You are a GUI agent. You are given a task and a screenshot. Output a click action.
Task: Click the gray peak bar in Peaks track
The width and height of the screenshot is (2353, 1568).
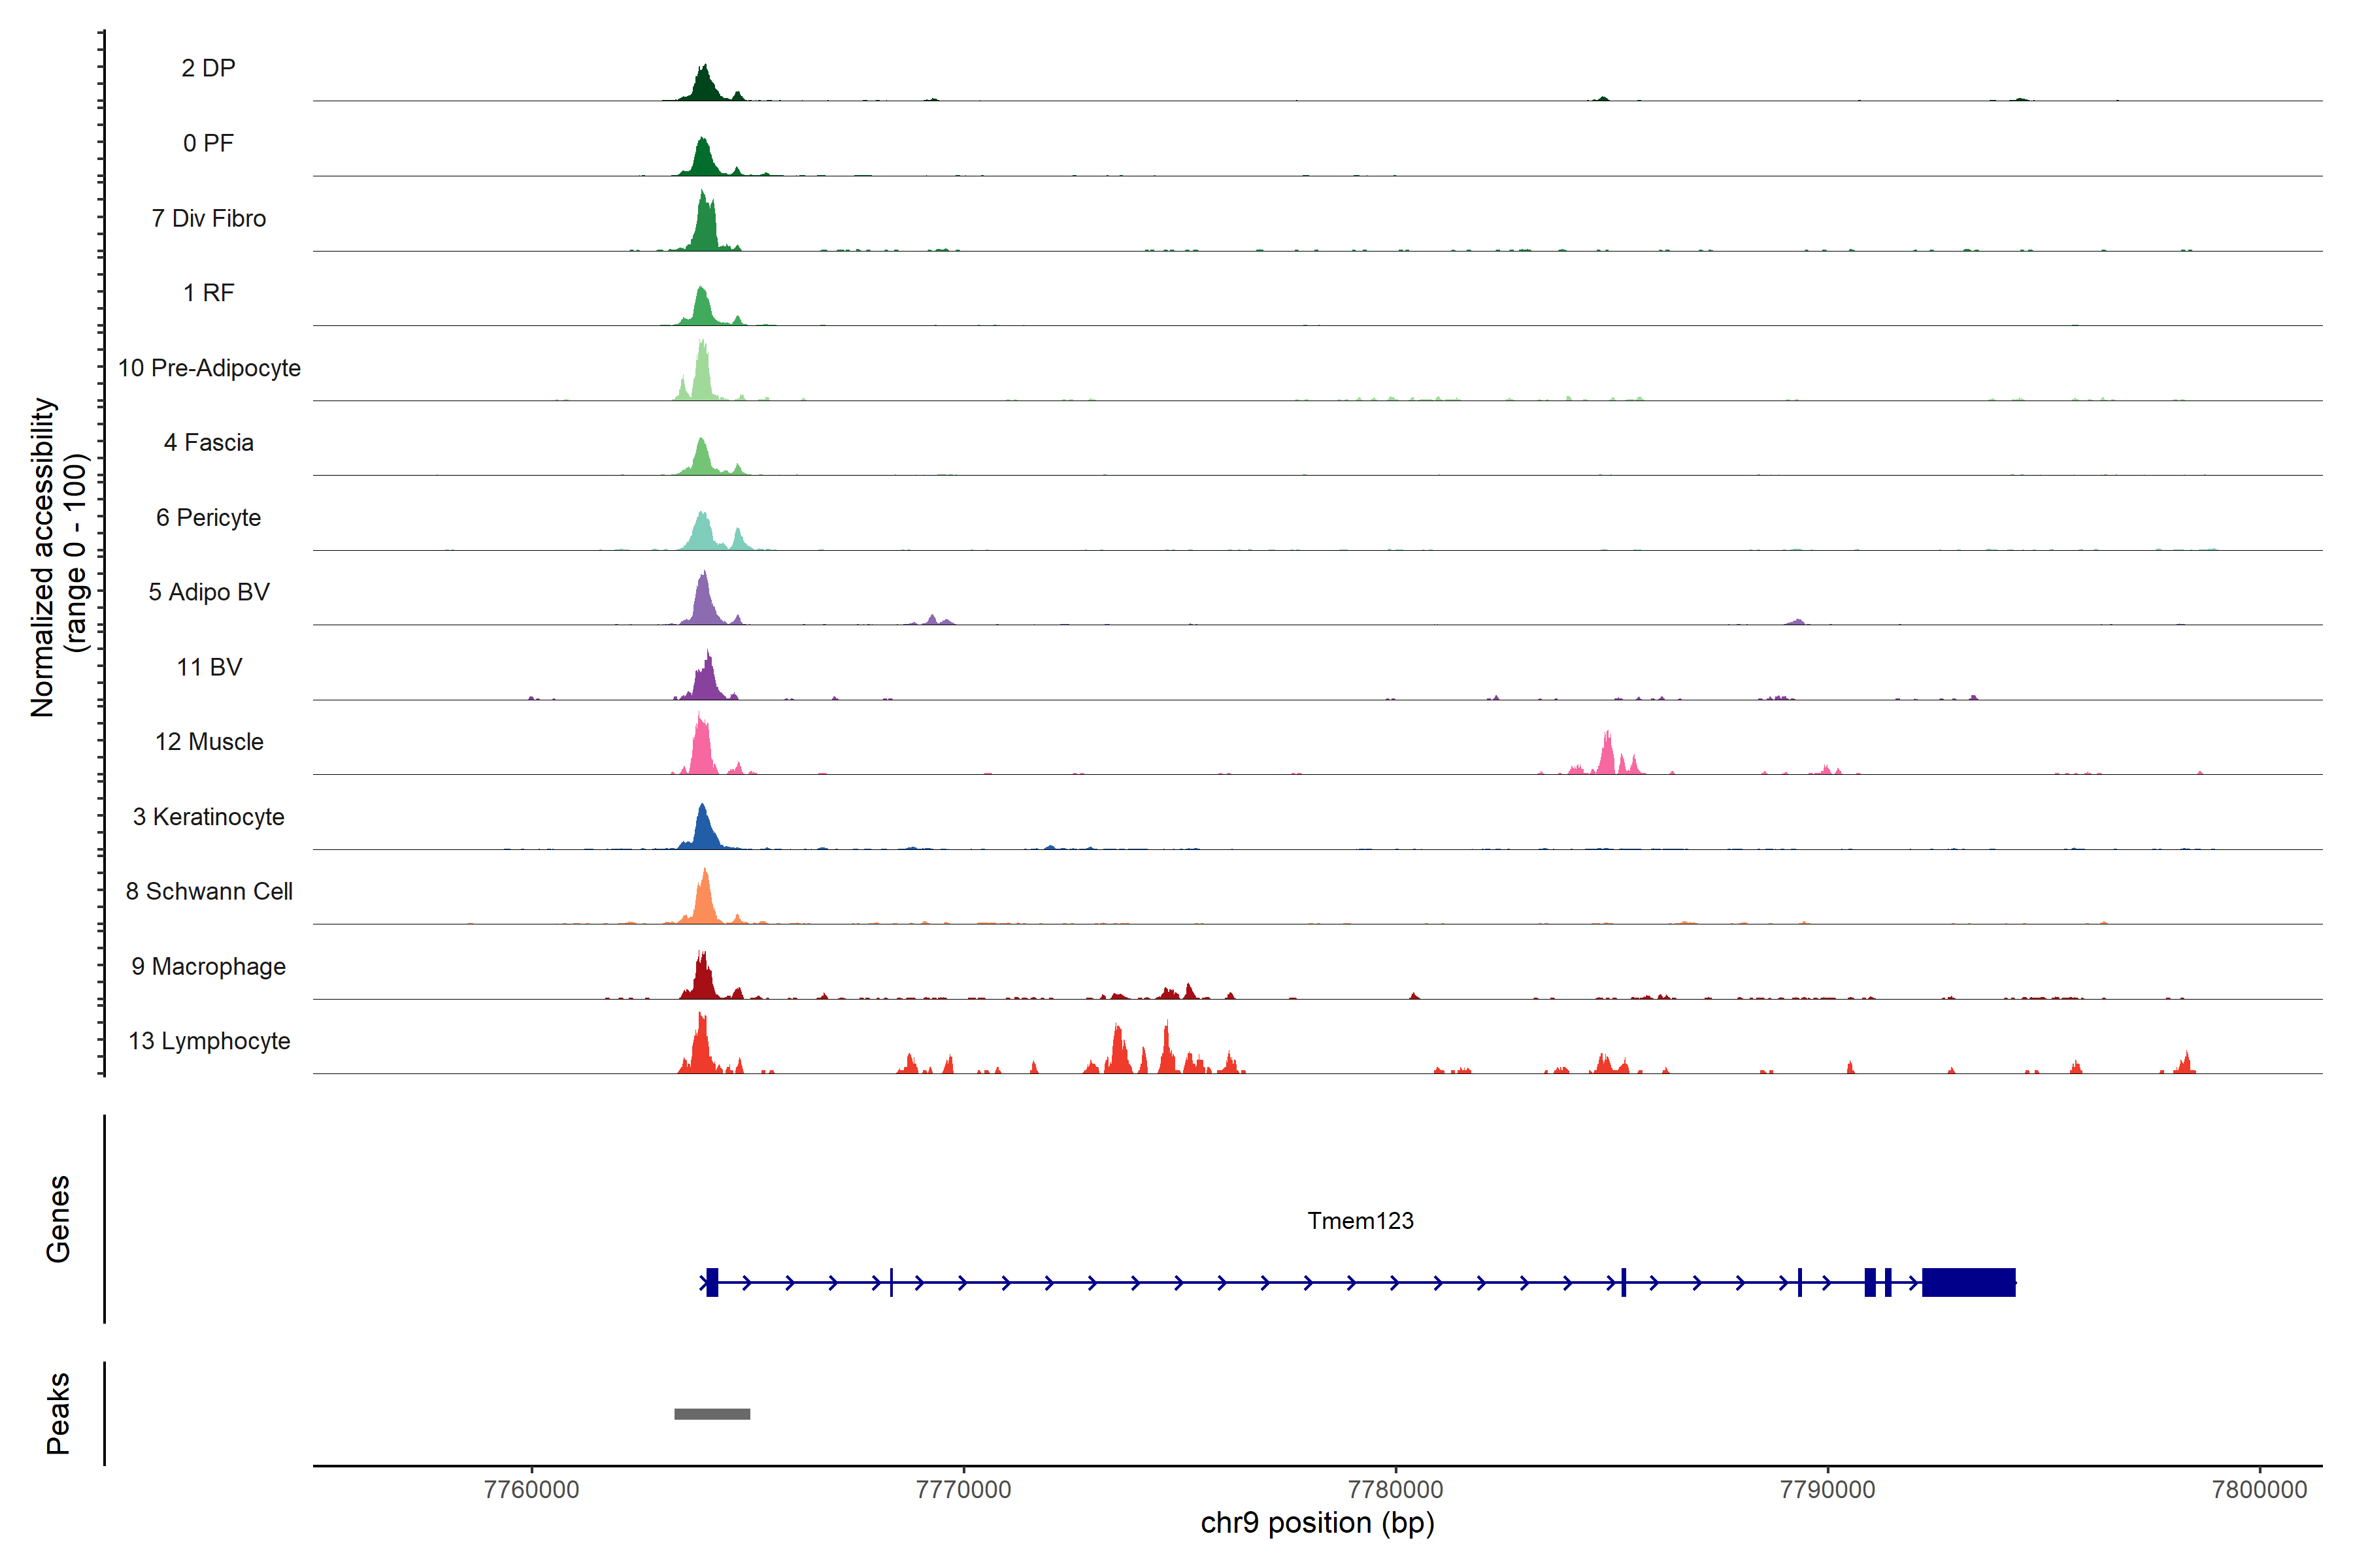tap(711, 1413)
